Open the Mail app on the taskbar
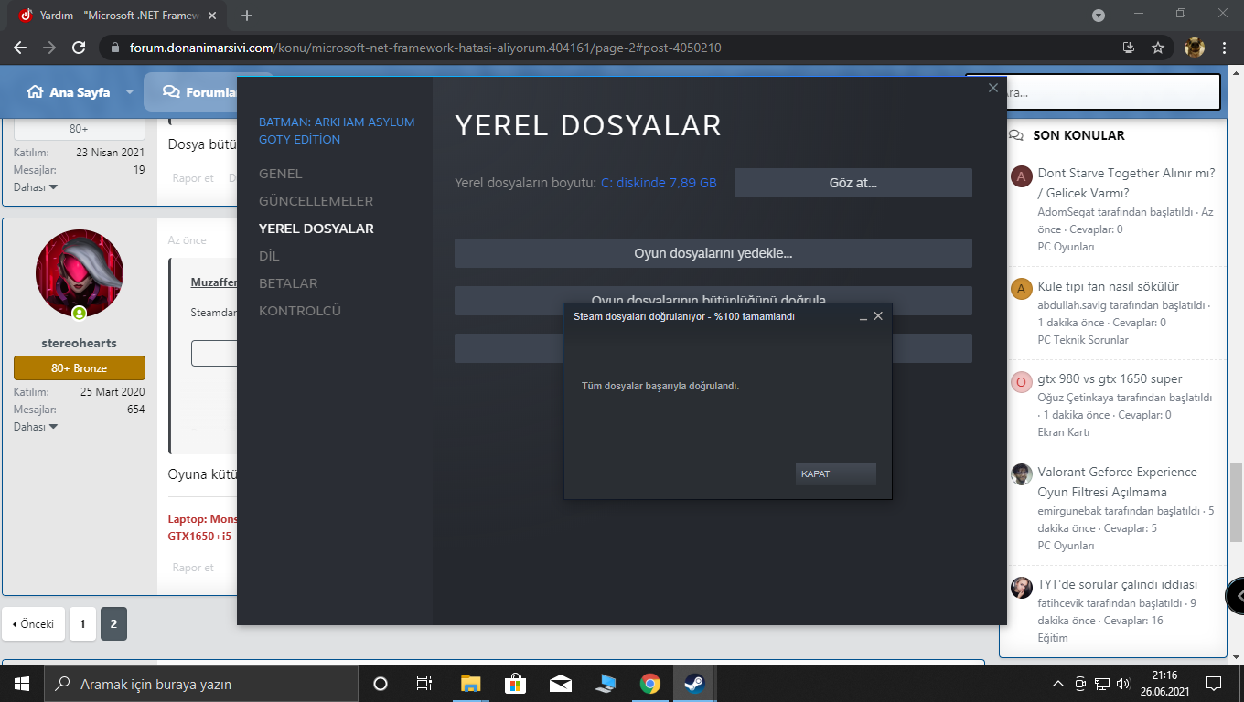Viewport: 1244px width, 702px height. pos(560,684)
